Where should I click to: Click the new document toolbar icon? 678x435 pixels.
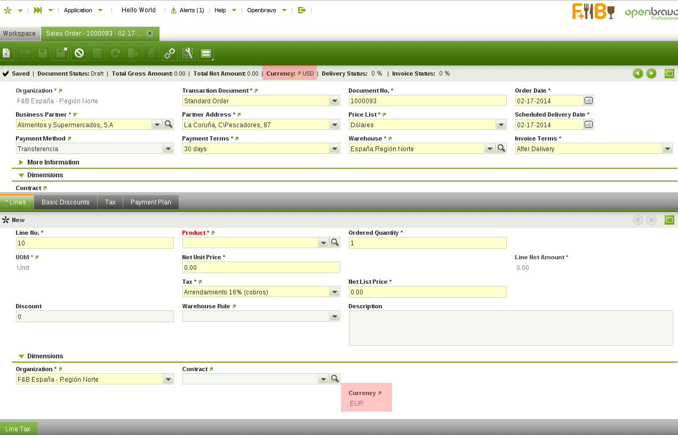pyautogui.click(x=6, y=53)
